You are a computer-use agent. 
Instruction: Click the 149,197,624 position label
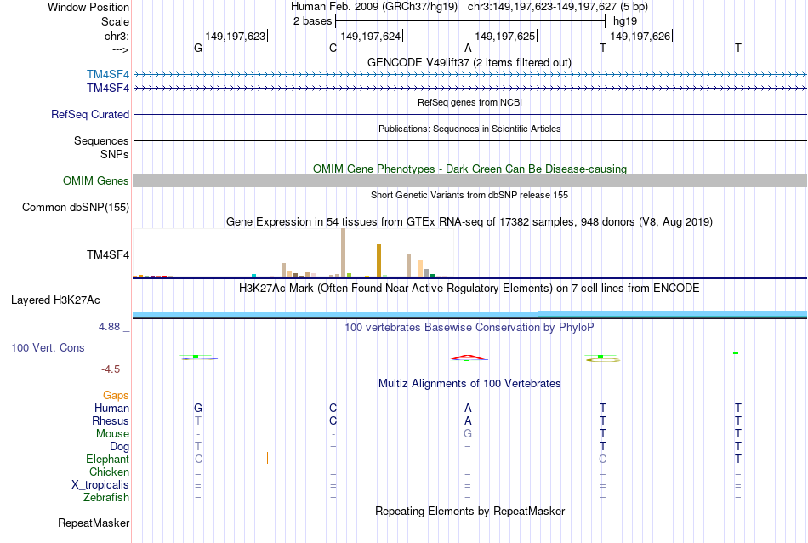pyautogui.click(x=371, y=36)
